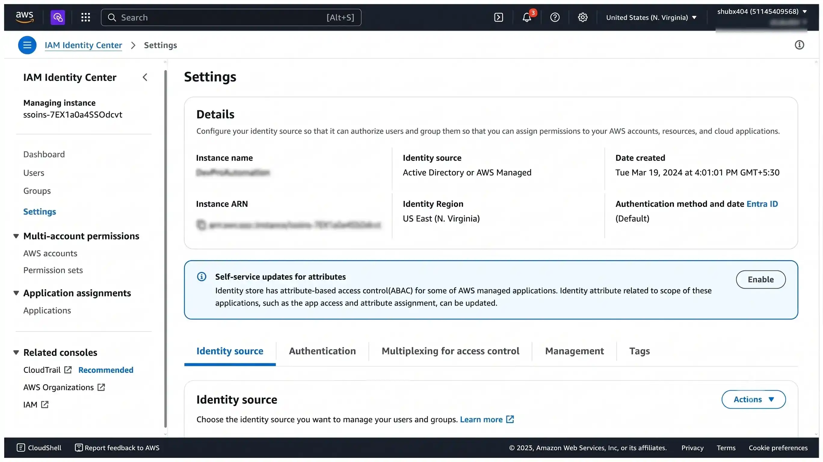Screen dimensions: 823x462
Task: Open Applications in sidebar
Action: 47,310
